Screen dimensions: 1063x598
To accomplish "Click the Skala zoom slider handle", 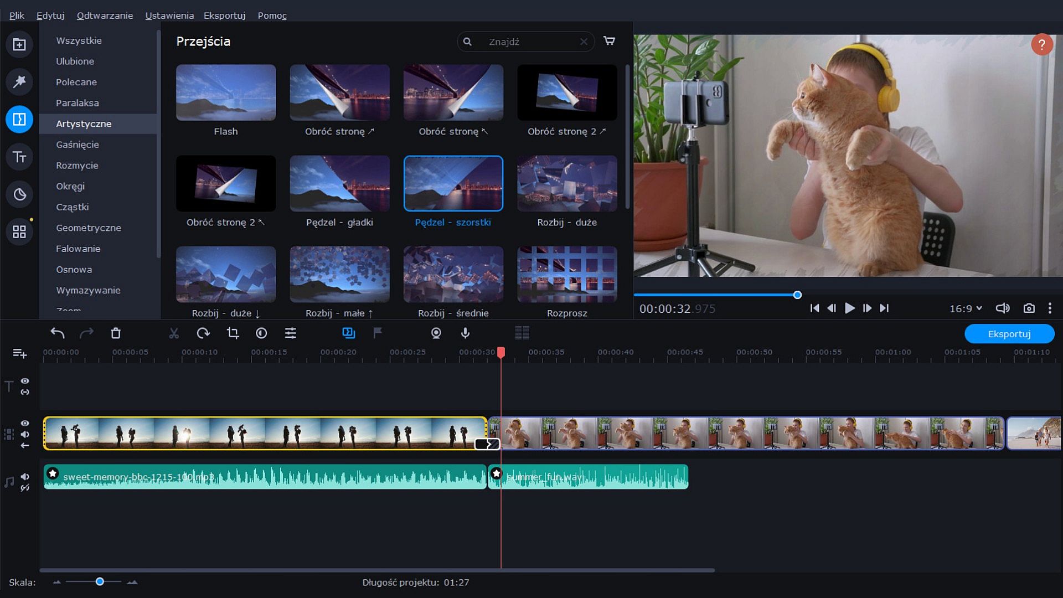I will (100, 581).
